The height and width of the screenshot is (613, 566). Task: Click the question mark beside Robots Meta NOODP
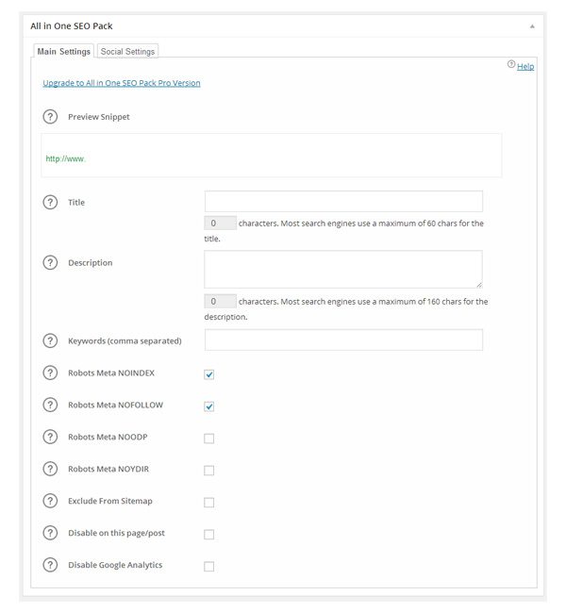pos(50,437)
